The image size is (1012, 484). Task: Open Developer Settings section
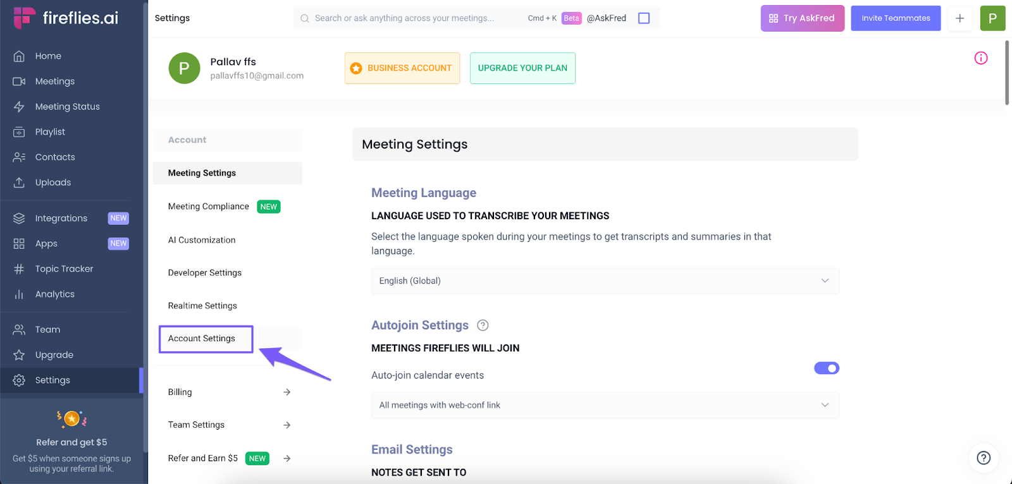tap(205, 273)
